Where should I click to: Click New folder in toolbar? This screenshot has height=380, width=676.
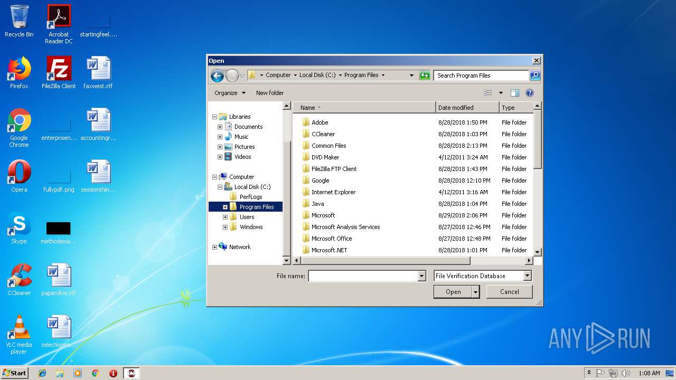[269, 93]
